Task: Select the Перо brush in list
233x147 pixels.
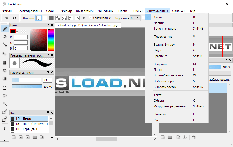Action: [29, 118]
